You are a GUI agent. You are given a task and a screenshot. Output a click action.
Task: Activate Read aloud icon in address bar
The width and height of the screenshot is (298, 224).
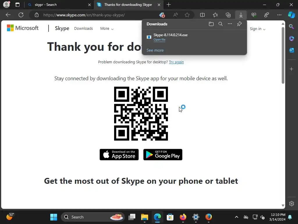(x=175, y=15)
